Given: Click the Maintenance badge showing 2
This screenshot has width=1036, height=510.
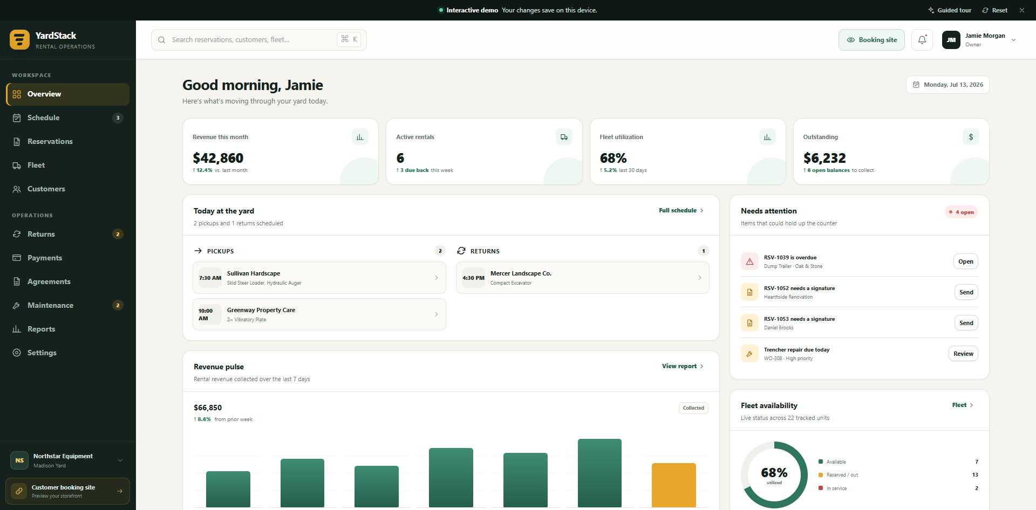Looking at the screenshot, I should click(x=118, y=305).
